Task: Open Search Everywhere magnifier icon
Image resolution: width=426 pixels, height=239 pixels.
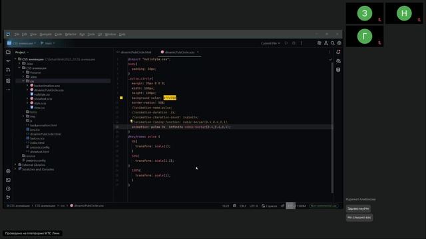Action: coord(333,43)
